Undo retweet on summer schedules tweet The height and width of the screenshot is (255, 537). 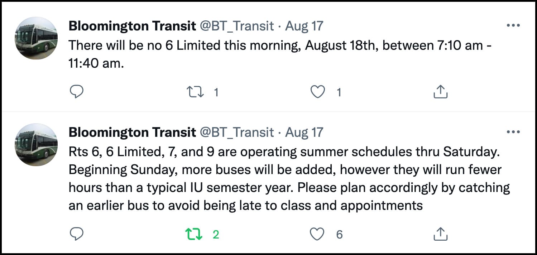[194, 235]
